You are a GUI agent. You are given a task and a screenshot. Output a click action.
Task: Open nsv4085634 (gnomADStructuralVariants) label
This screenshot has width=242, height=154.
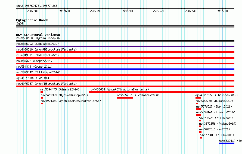pos(119,89)
